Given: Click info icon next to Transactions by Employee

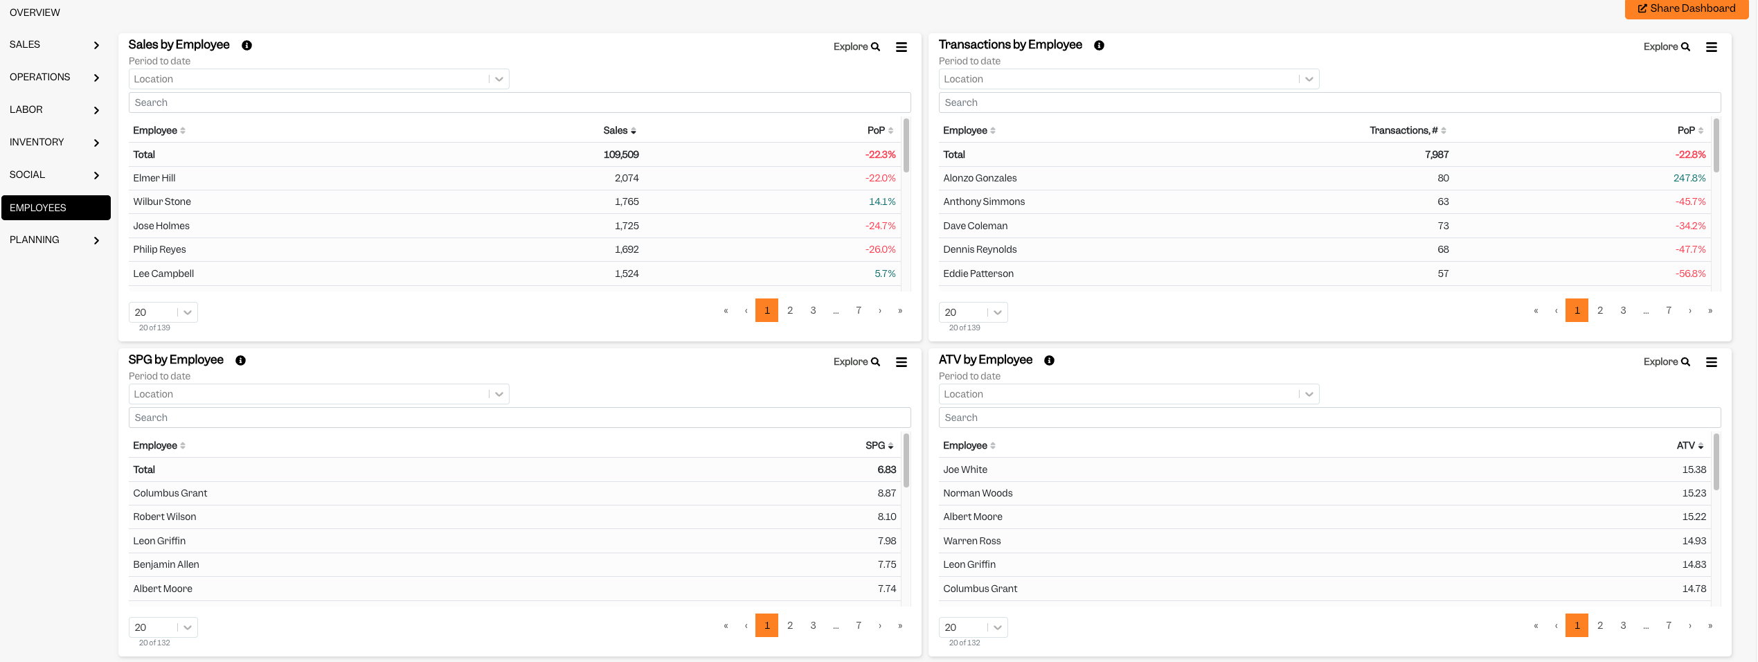Looking at the screenshot, I should pos(1099,45).
